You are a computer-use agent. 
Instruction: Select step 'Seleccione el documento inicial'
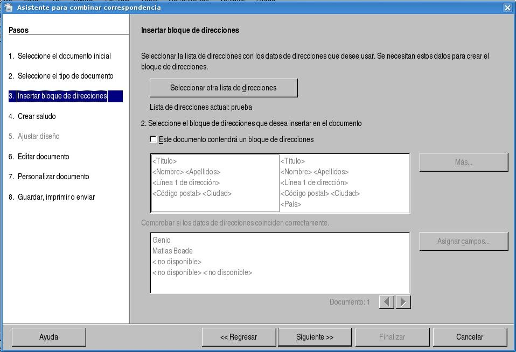coord(64,56)
